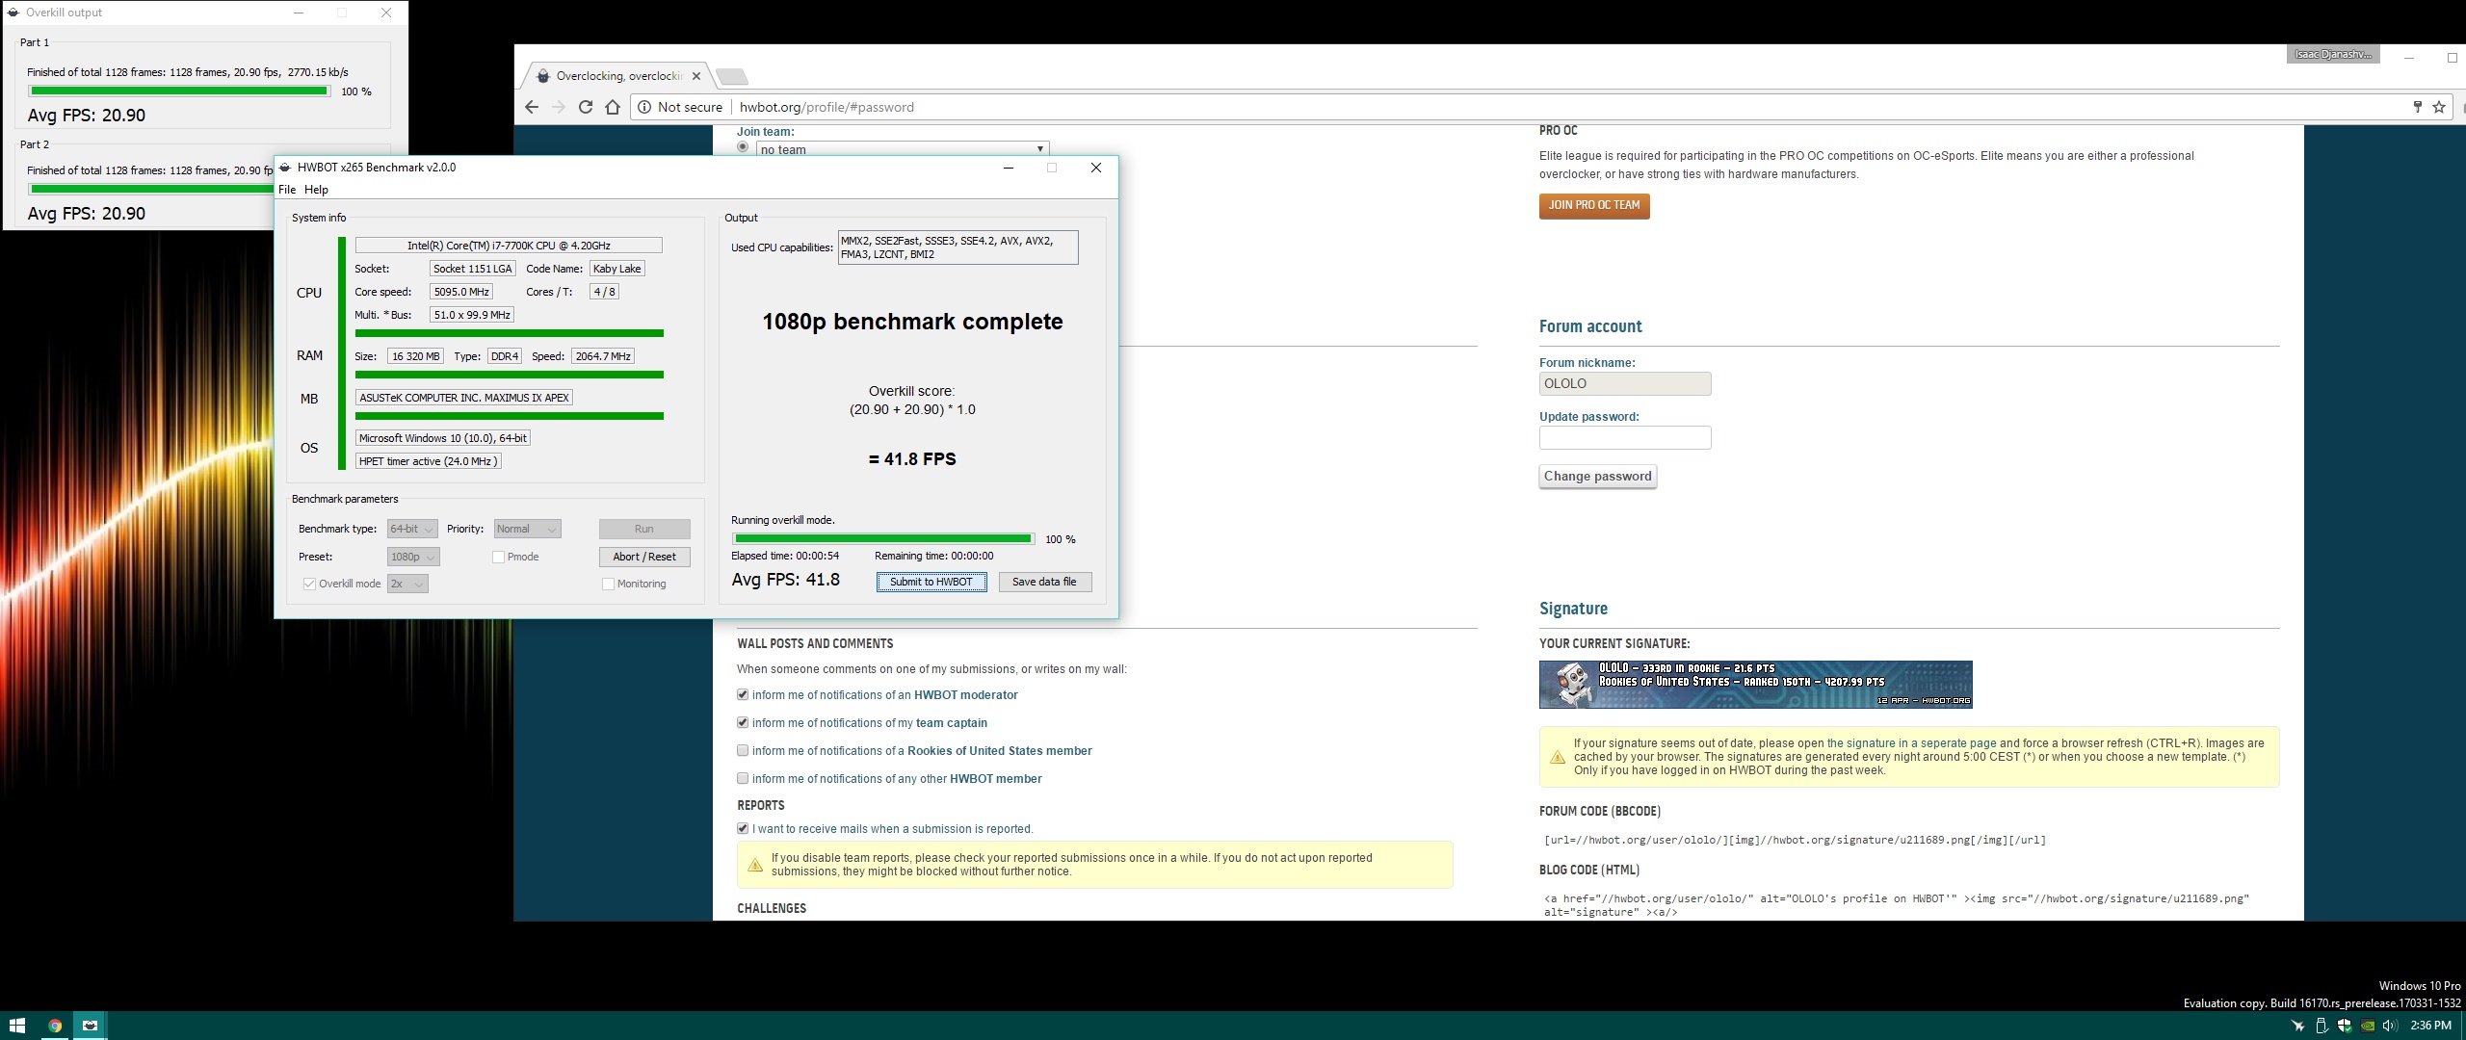Toggle the Pmode checkbox
Image resolution: width=2466 pixels, height=1040 pixels.
coord(498,557)
